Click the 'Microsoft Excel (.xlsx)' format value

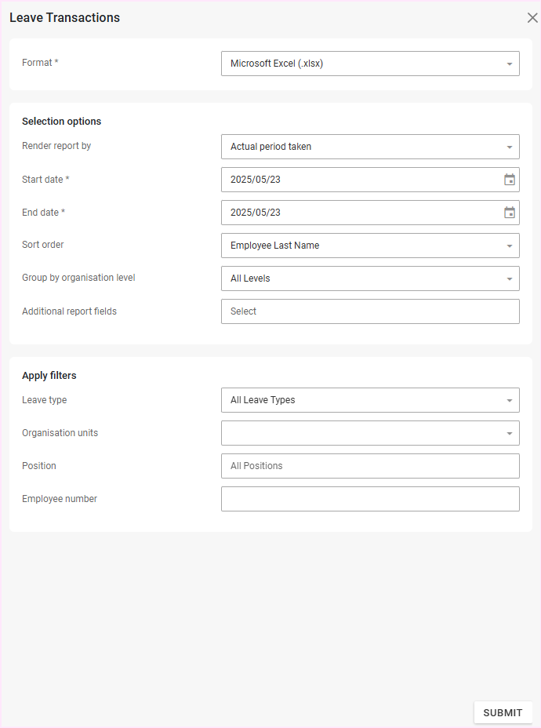tap(277, 64)
